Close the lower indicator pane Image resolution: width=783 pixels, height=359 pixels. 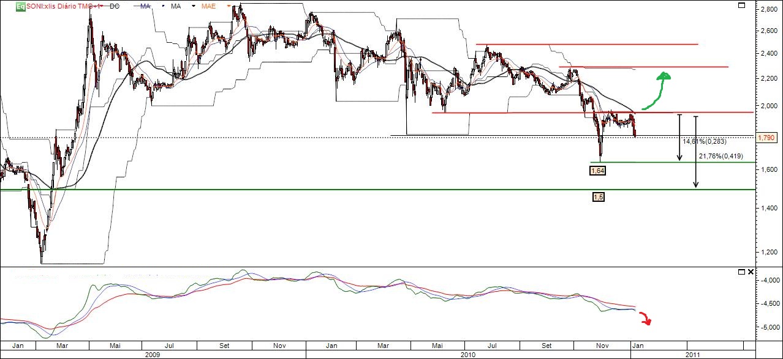pos(752,272)
